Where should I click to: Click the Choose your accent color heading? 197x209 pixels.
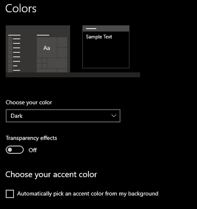[x=51, y=175]
